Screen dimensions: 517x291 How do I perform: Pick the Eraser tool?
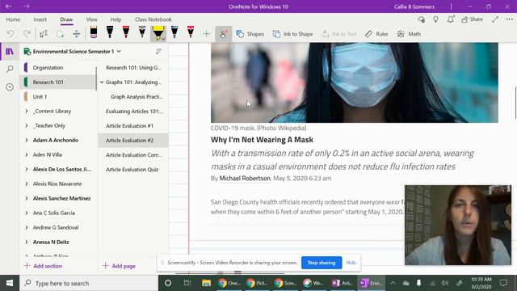point(94,32)
